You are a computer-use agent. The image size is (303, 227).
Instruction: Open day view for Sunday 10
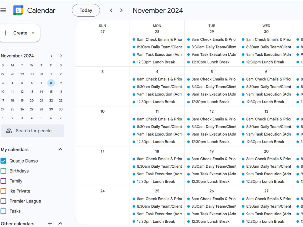click(x=102, y=111)
